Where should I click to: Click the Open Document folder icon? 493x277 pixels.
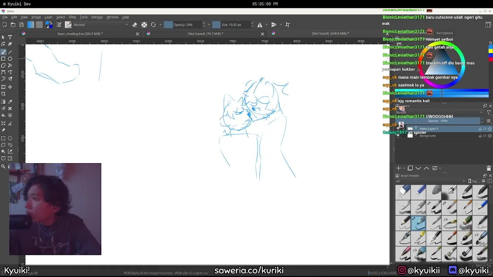13,25
